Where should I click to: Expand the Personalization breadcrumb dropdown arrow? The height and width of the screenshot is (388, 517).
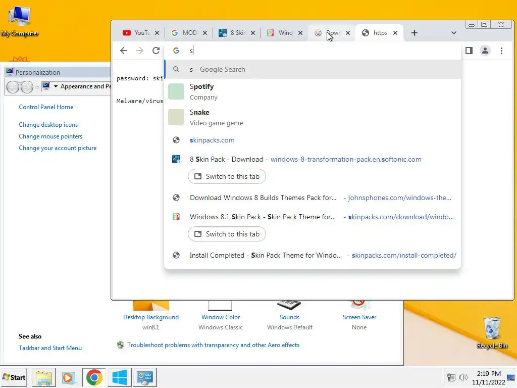pyautogui.click(x=56, y=86)
